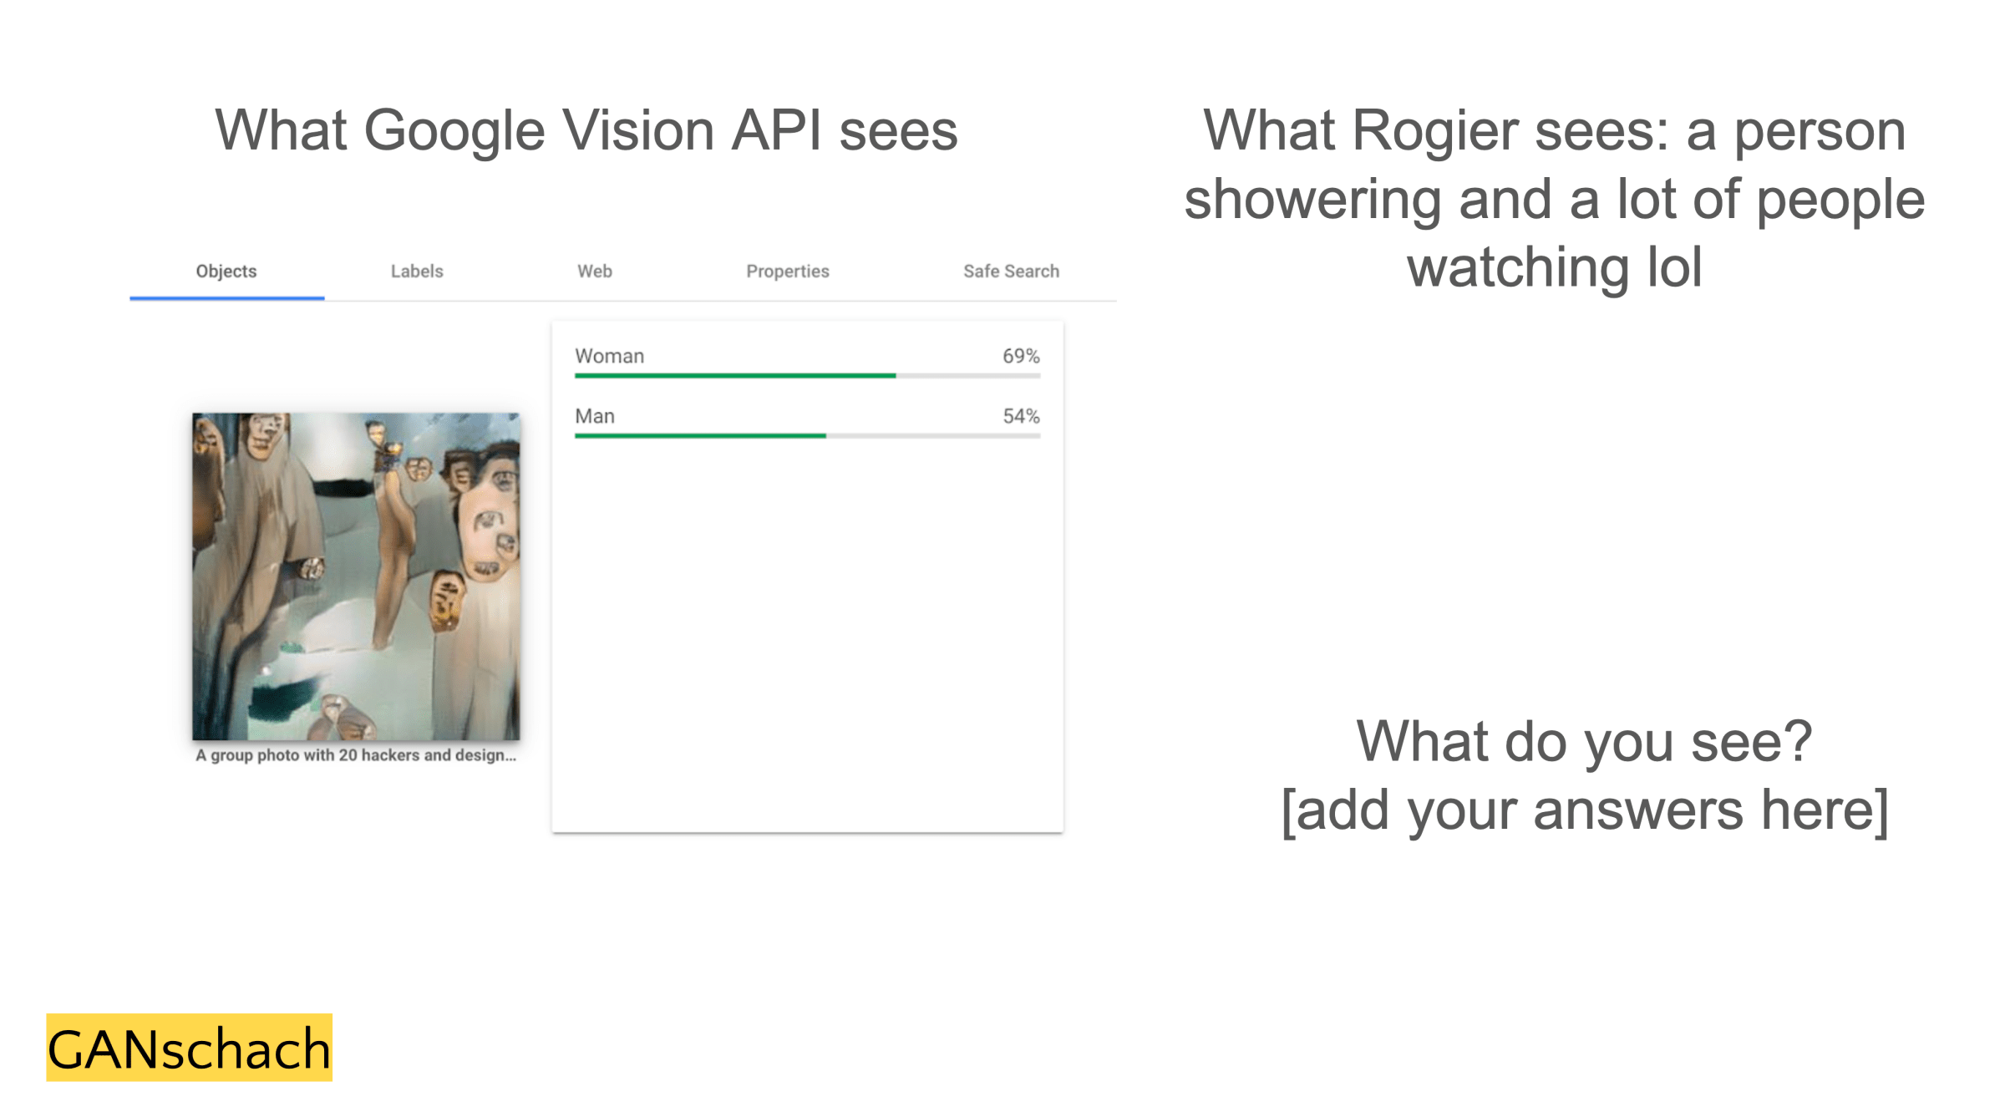Click the '[add your answers here]' placeholder
Screen dimensions: 2005x1112
coord(1583,810)
